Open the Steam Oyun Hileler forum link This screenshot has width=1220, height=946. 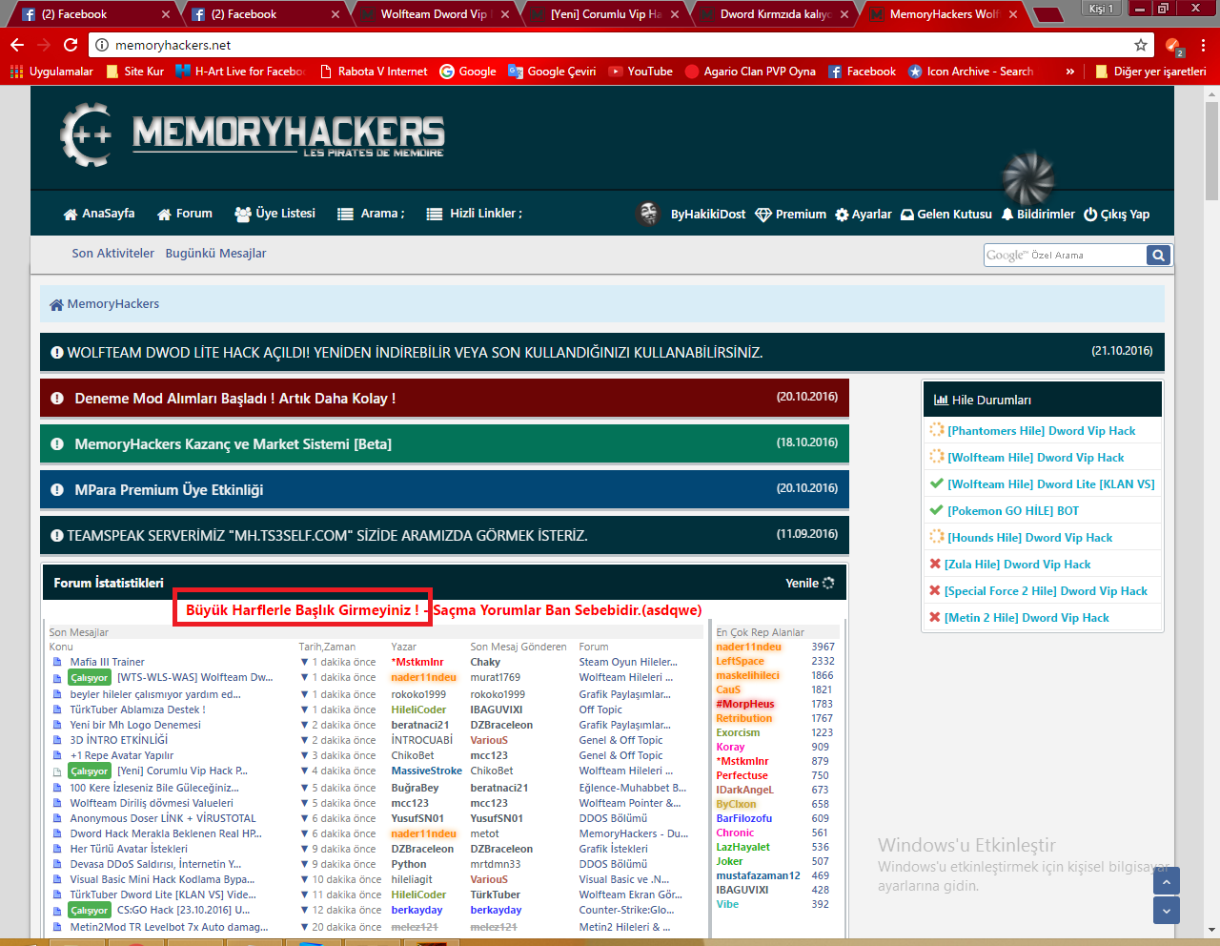[x=628, y=662]
